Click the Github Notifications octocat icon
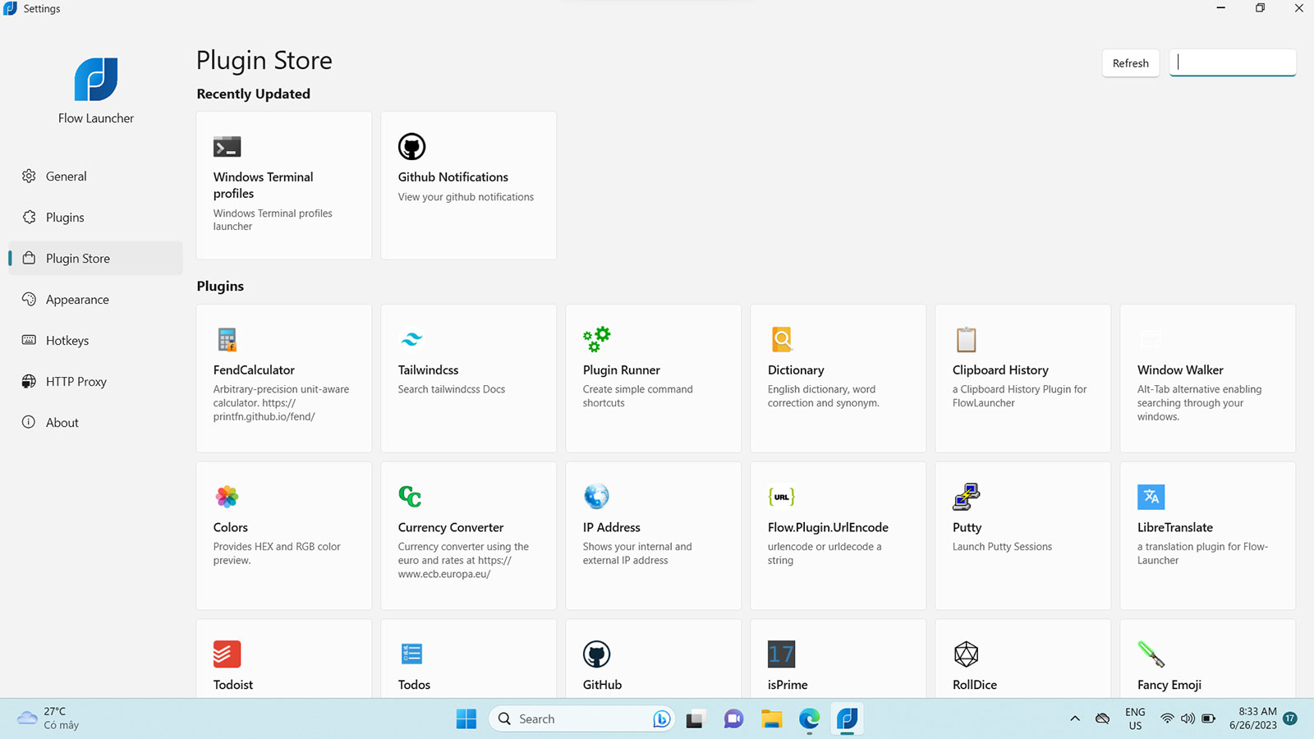This screenshot has width=1314, height=739. point(411,147)
